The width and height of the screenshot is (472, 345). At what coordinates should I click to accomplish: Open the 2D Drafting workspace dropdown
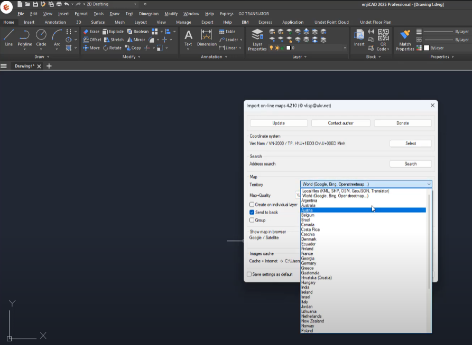(110, 4)
